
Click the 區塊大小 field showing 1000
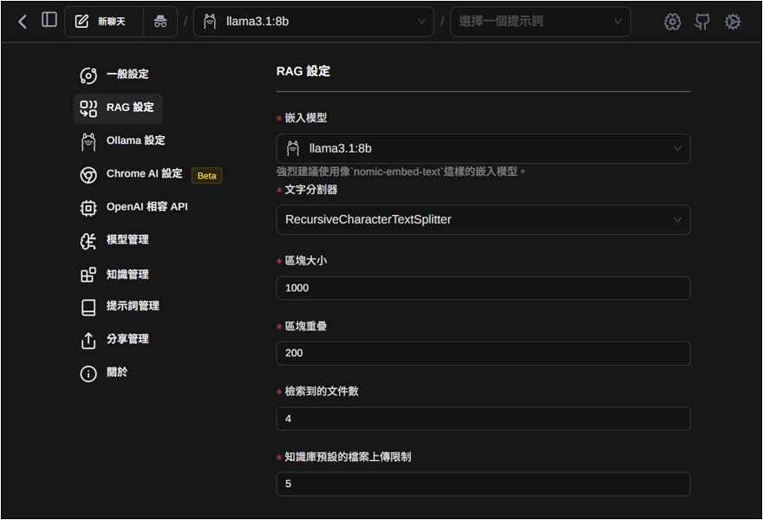[483, 288]
